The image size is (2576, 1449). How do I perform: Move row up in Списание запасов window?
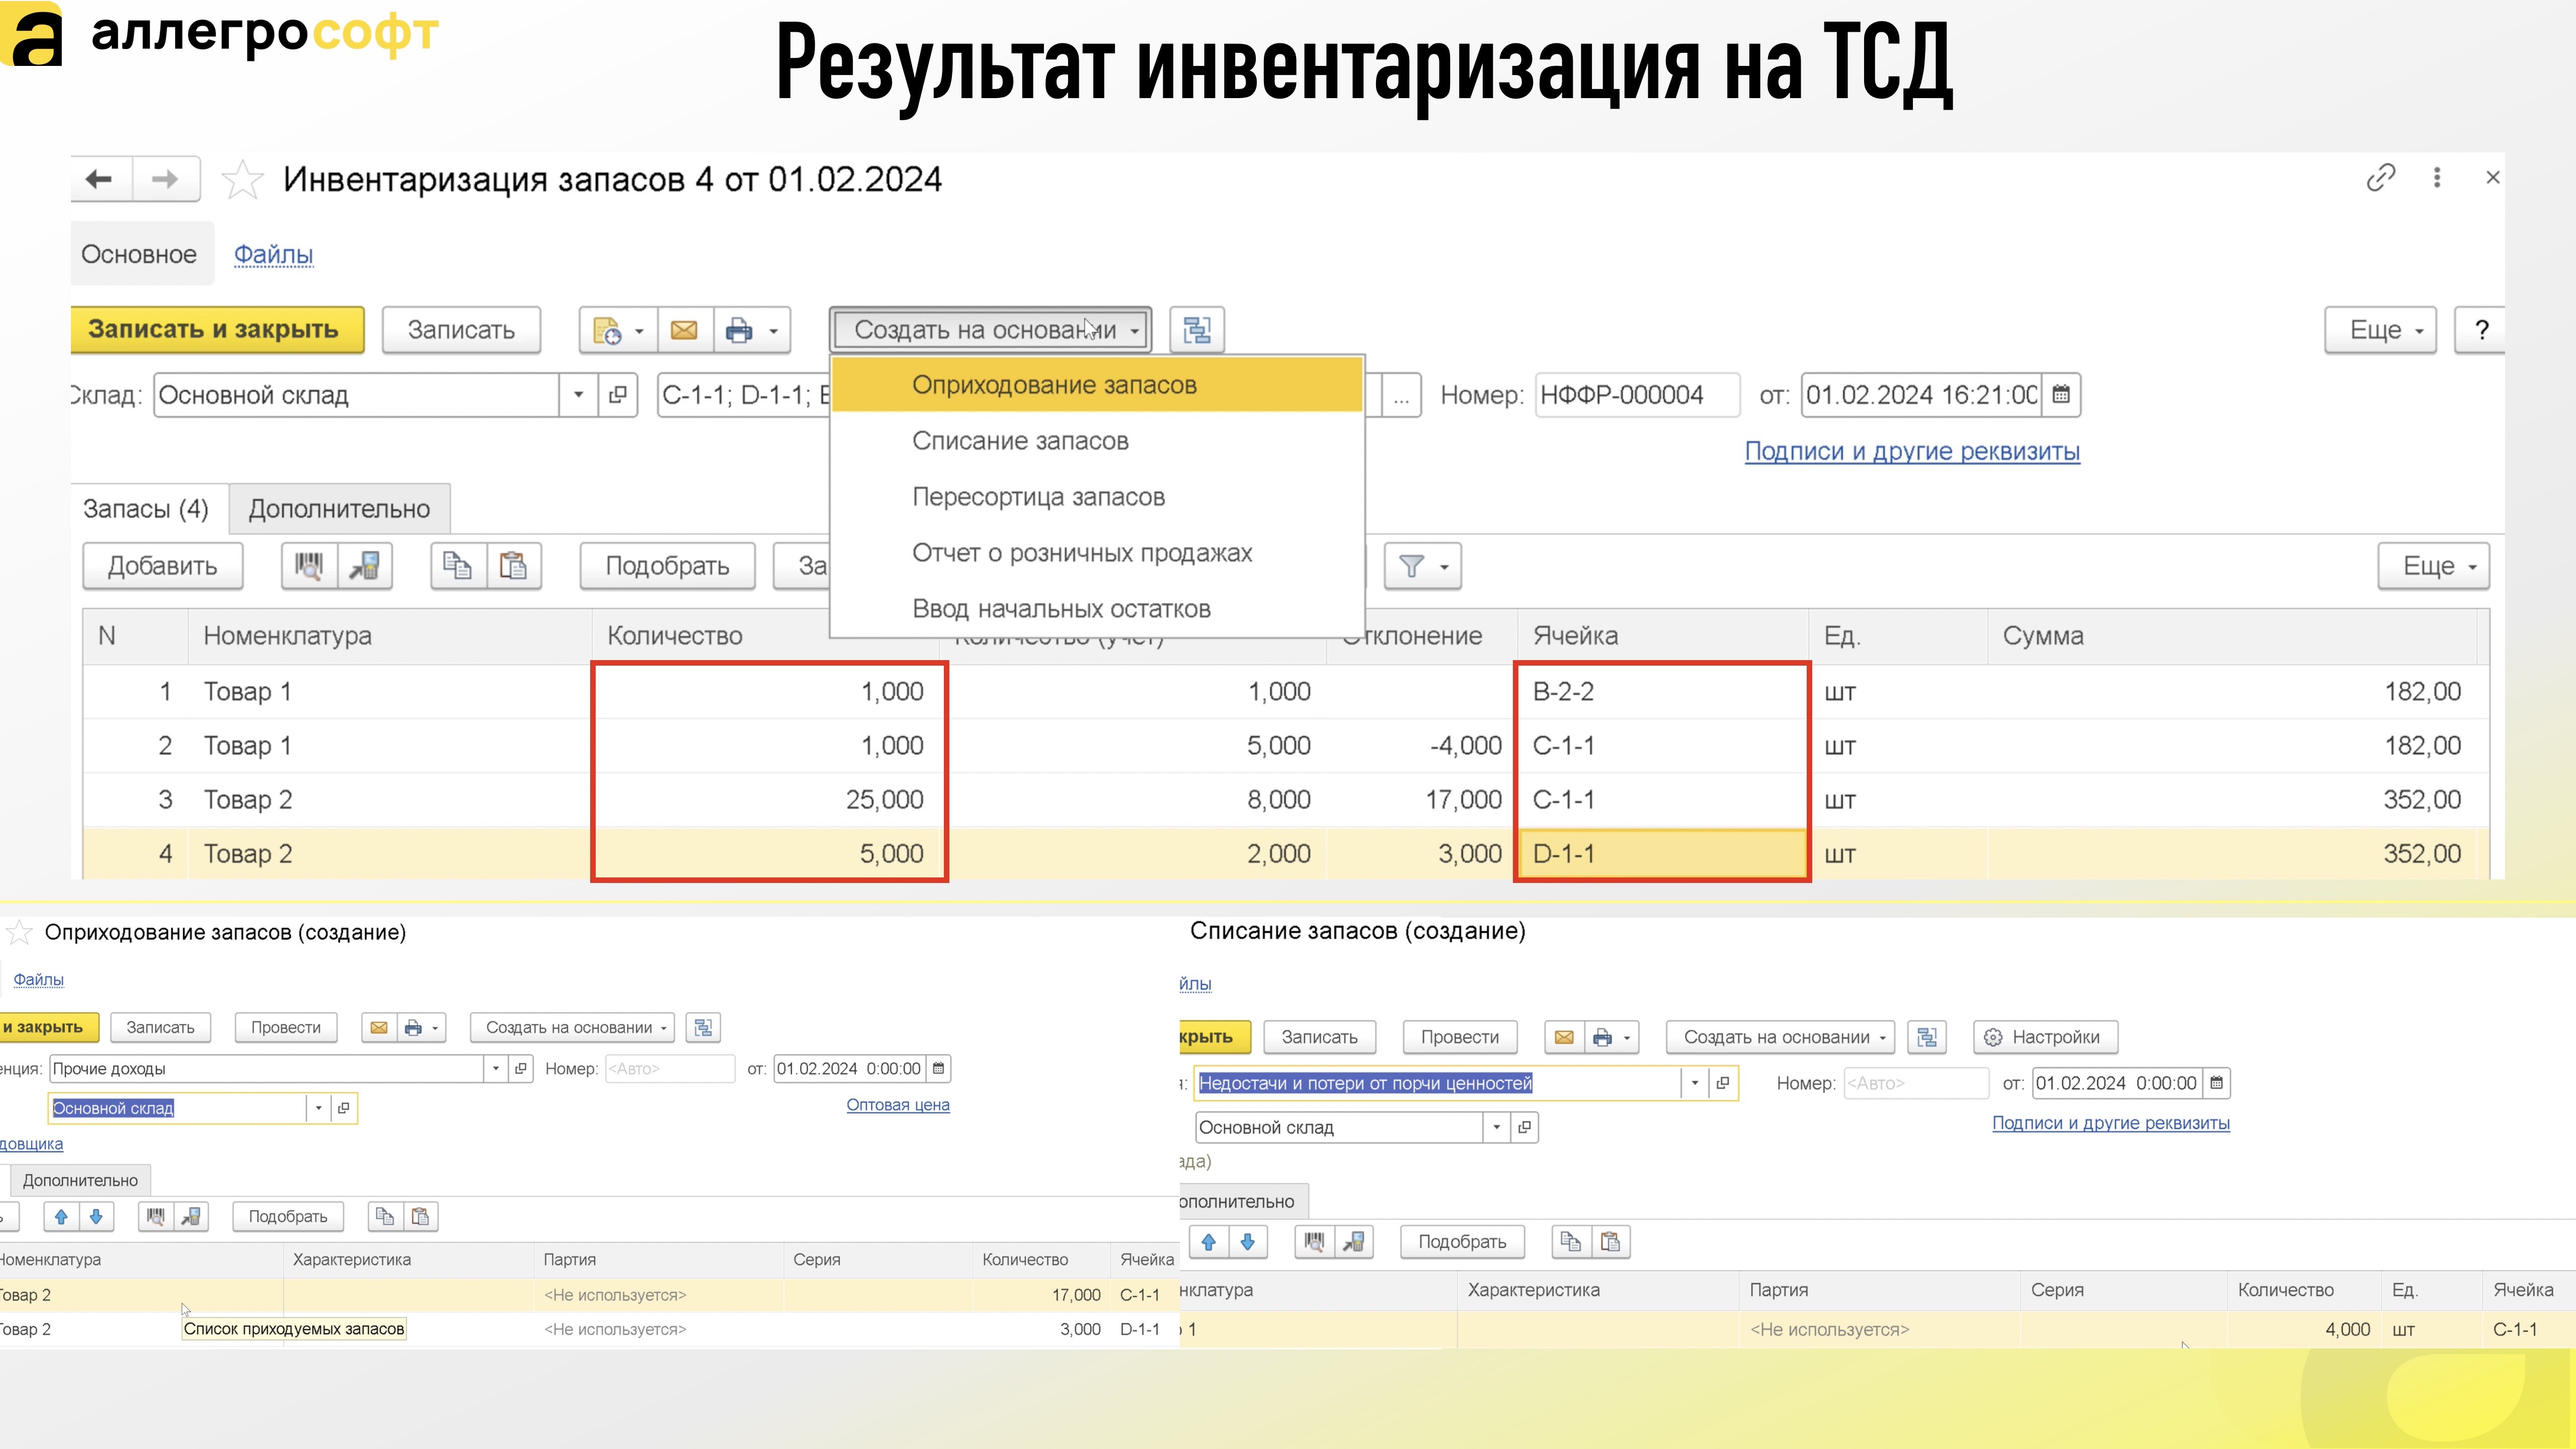coord(1209,1242)
